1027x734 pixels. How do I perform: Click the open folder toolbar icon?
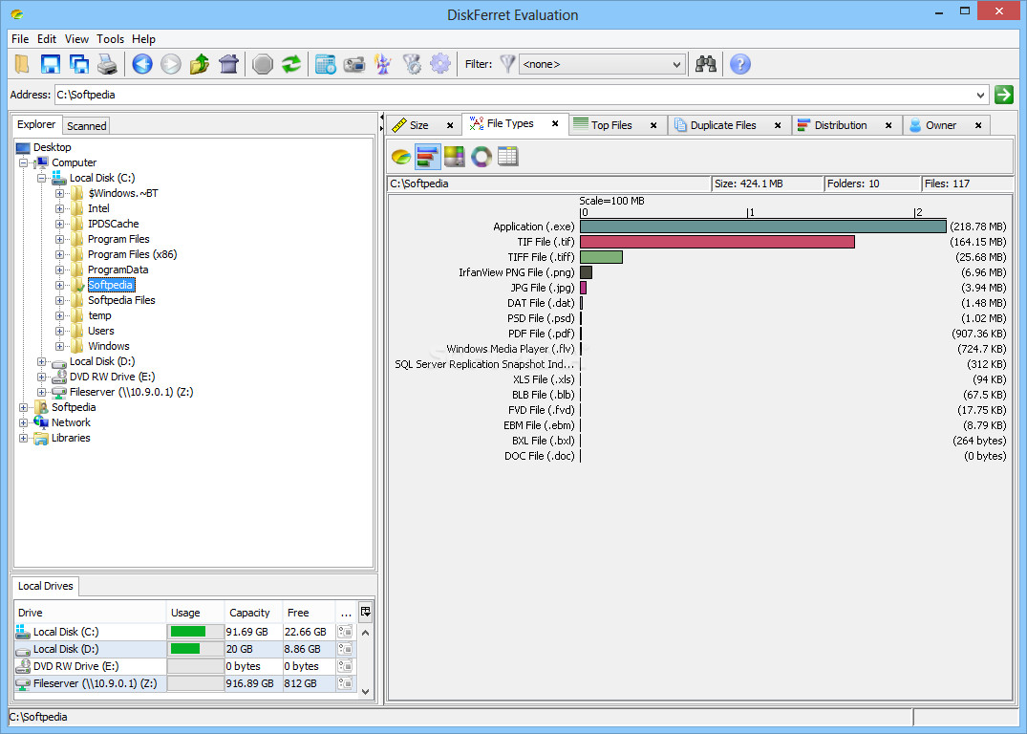[22, 64]
